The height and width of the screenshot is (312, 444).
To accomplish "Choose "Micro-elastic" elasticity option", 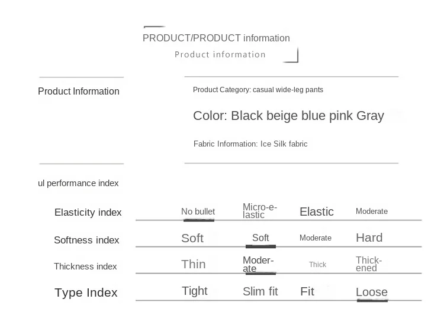I will click(260, 211).
